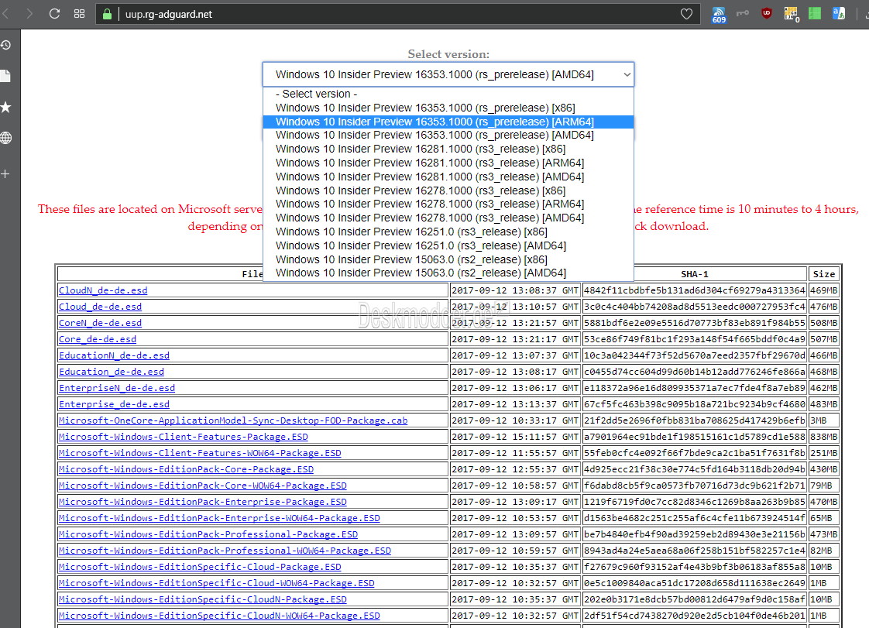Download Cloud_de-de.esd
Viewport: 869px width, 628px height.
click(101, 307)
